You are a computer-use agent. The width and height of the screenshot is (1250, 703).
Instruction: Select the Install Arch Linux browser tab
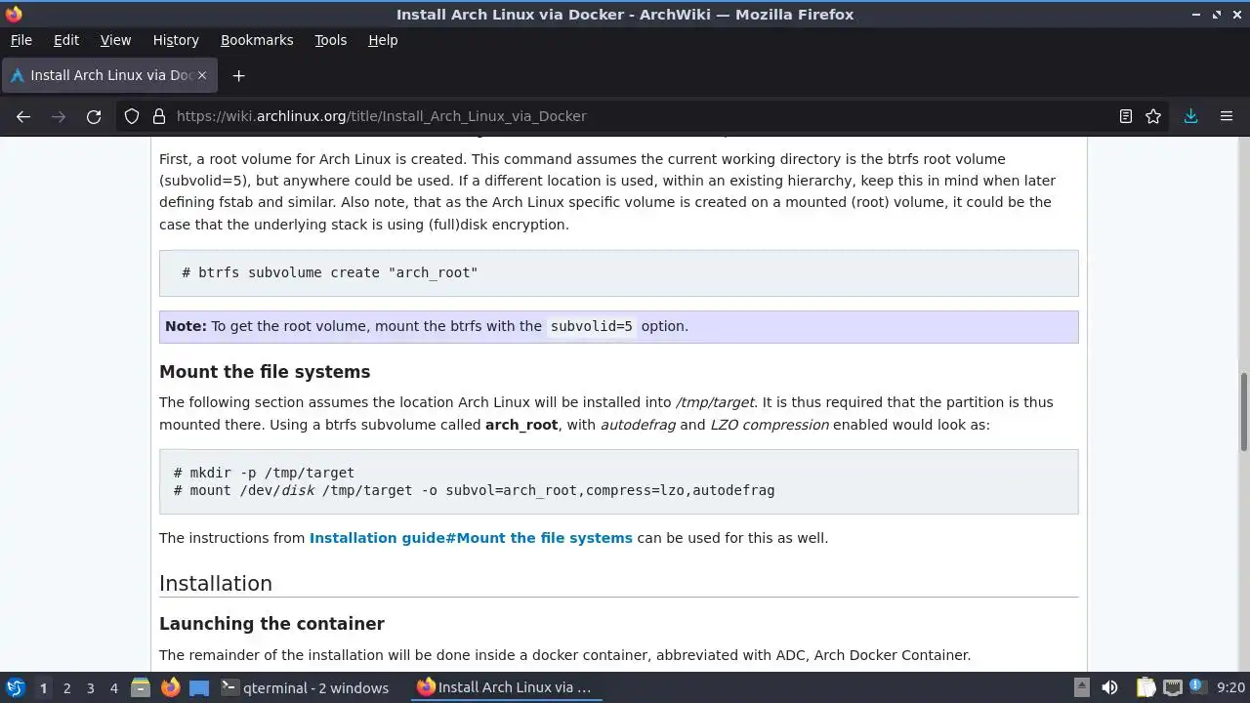108,75
